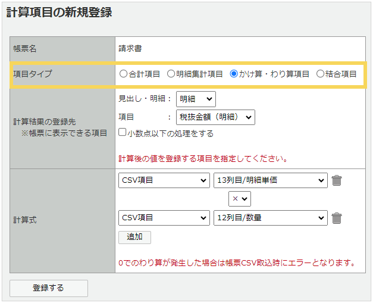
Task: Open the 項目 dropdown showing 税抜金額（明細）
Action: 215,117
